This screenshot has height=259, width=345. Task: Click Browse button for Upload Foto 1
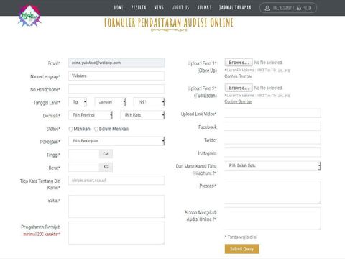pos(239,63)
